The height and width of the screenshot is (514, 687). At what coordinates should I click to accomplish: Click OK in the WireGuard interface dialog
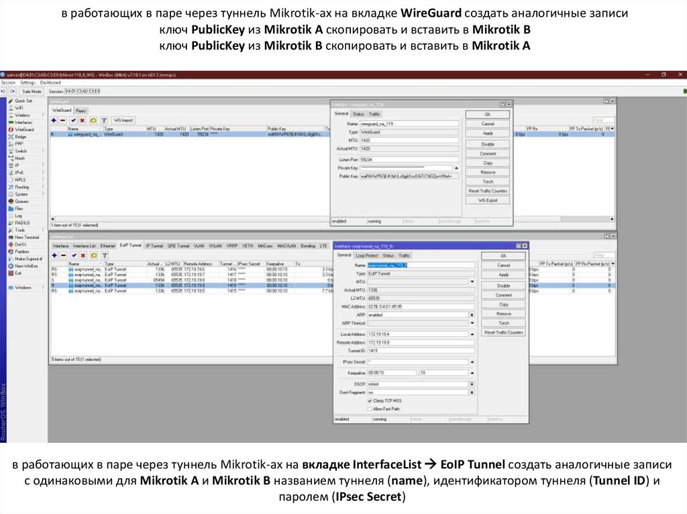click(488, 115)
